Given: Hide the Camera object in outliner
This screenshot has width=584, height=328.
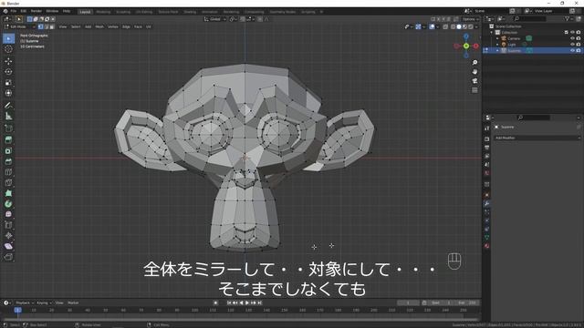Looking at the screenshot, I should point(572,38).
